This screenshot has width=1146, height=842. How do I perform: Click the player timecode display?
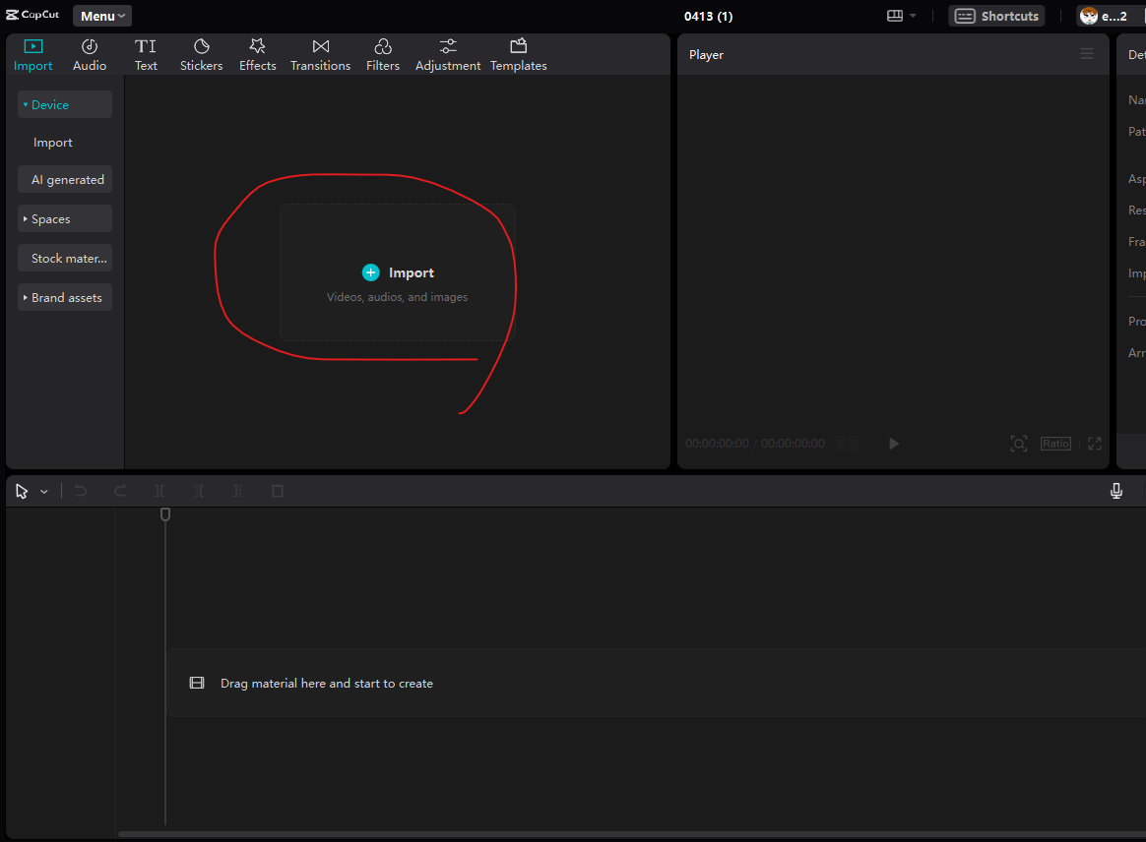tap(755, 444)
